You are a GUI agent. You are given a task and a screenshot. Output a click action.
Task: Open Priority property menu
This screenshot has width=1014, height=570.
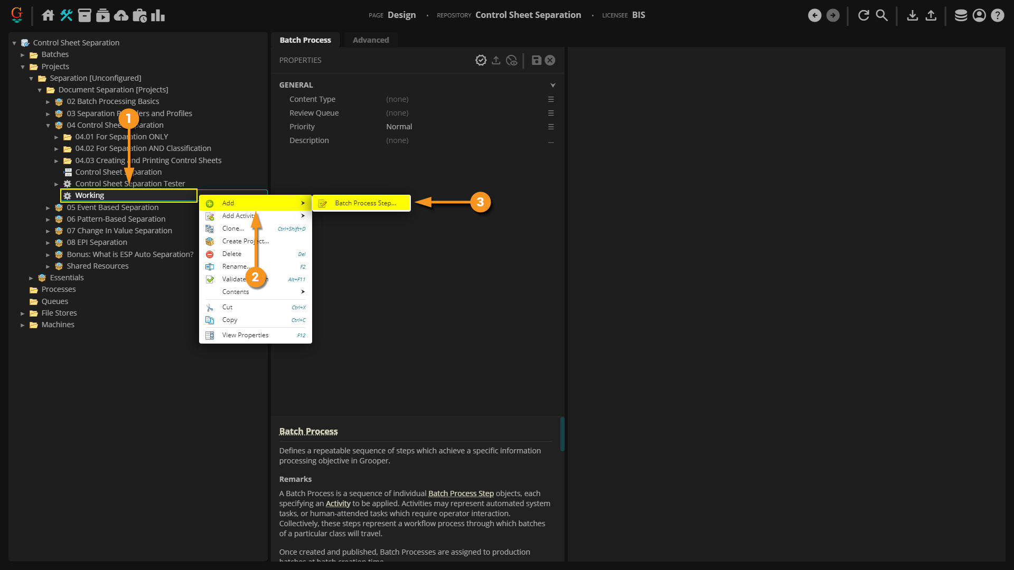click(551, 127)
